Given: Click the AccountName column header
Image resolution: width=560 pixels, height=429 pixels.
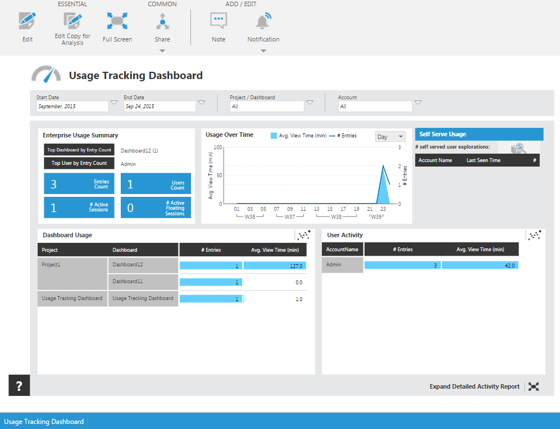Looking at the screenshot, I should tap(342, 250).
